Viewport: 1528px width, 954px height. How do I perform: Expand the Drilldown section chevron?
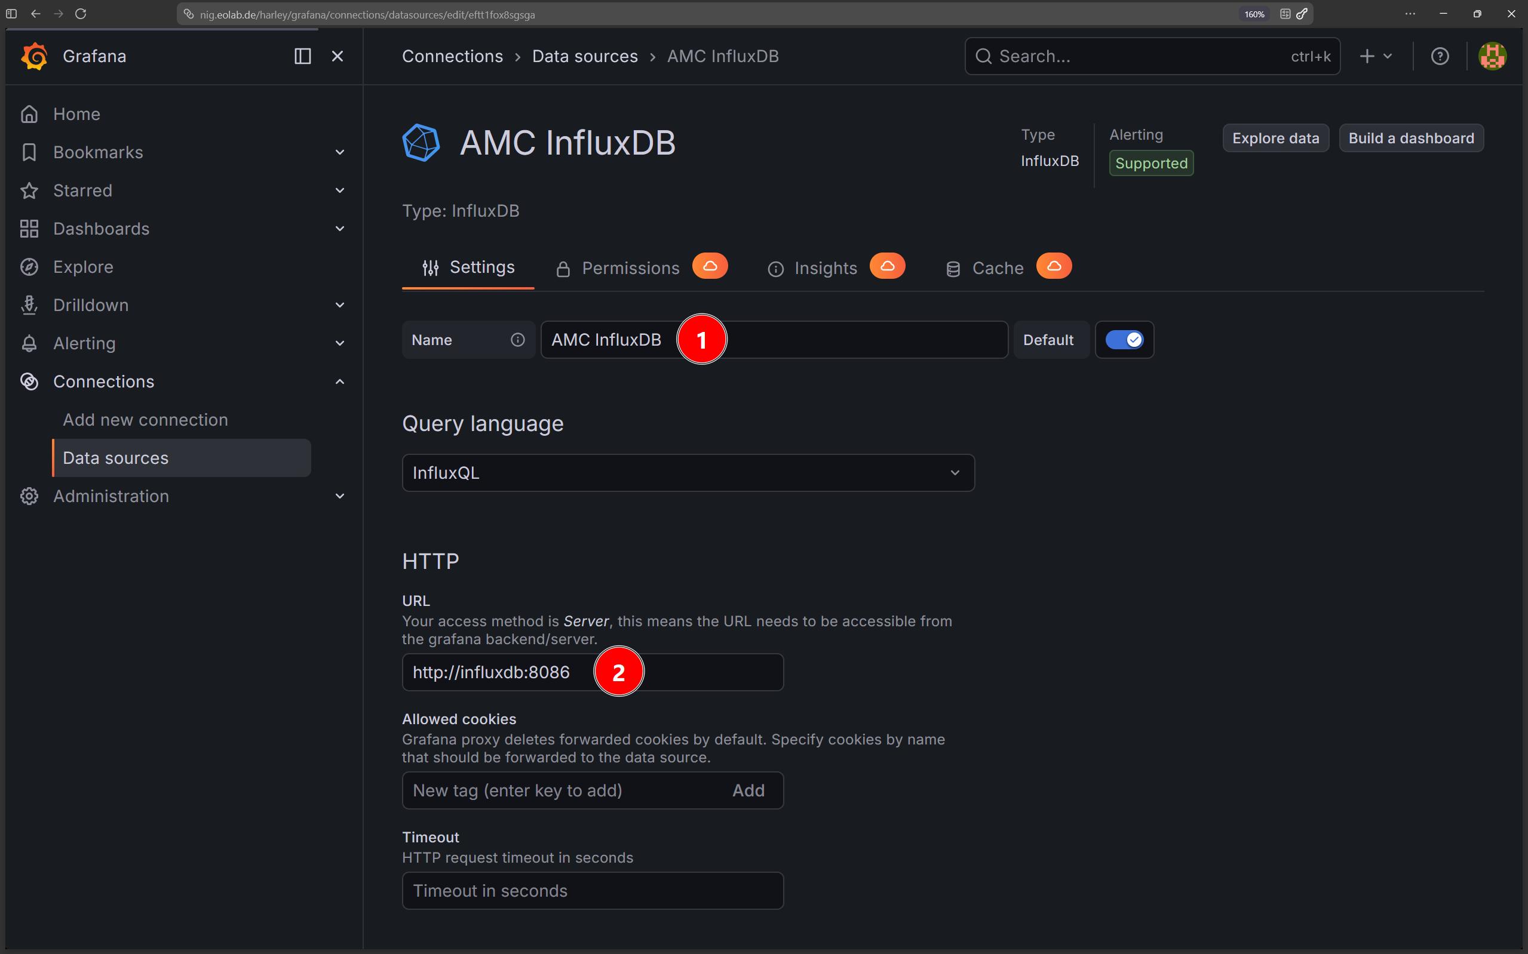(339, 306)
